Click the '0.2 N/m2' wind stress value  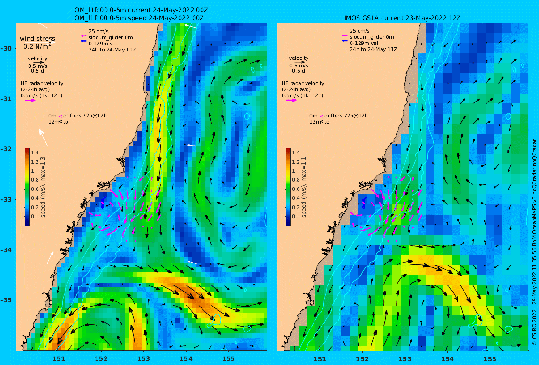tap(37, 46)
